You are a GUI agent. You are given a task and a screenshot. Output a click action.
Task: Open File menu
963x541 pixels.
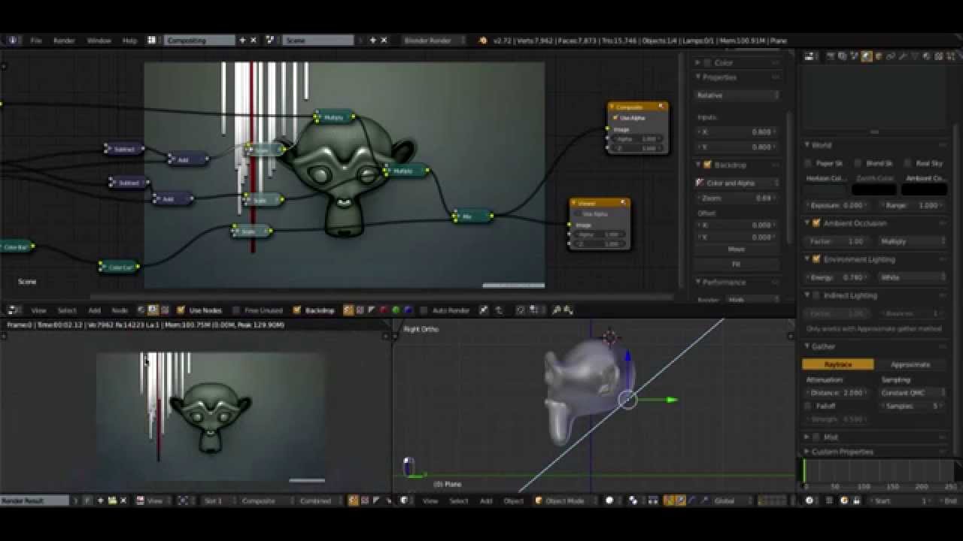(x=35, y=40)
